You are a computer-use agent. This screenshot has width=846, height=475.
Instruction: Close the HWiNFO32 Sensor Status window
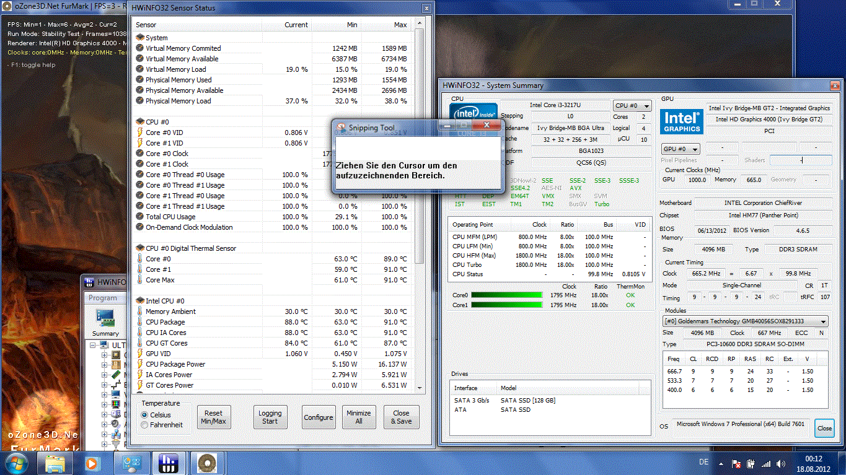pyautogui.click(x=426, y=8)
